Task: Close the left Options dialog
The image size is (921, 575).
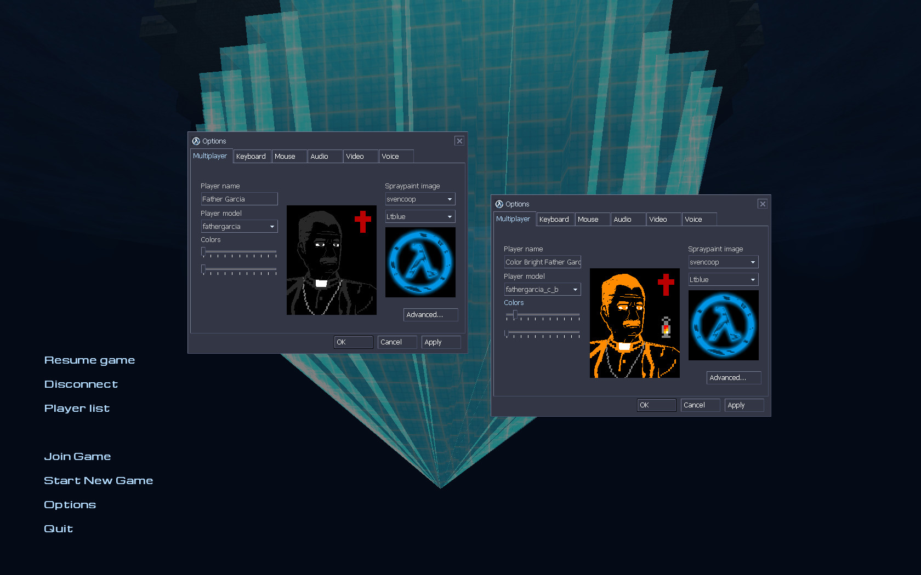Action: pos(459,141)
